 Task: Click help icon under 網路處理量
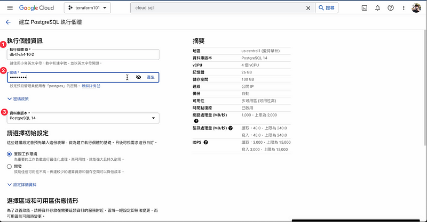point(196,121)
